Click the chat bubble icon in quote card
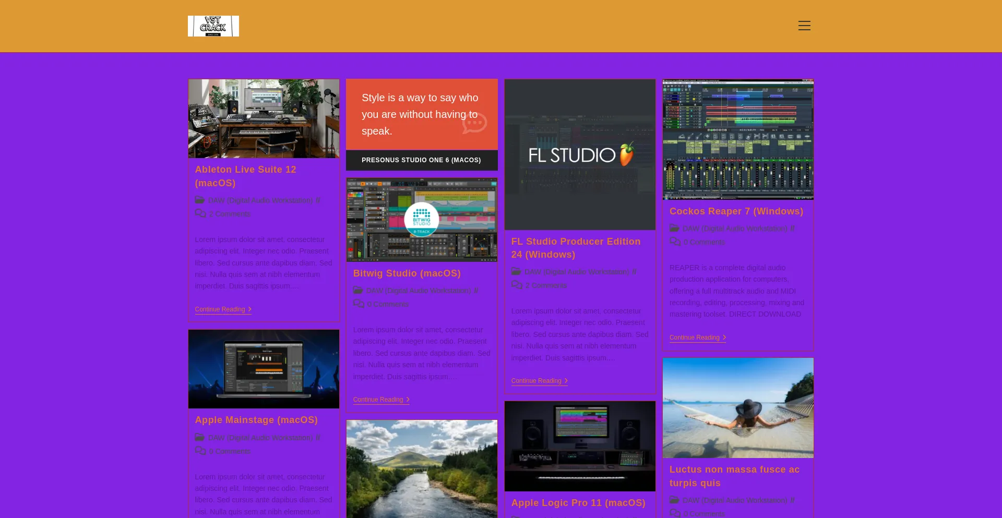 click(474, 124)
